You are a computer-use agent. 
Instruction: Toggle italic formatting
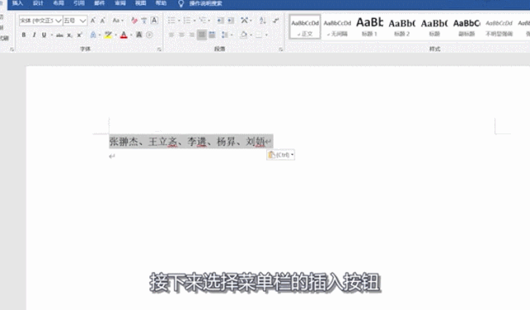(x=34, y=35)
